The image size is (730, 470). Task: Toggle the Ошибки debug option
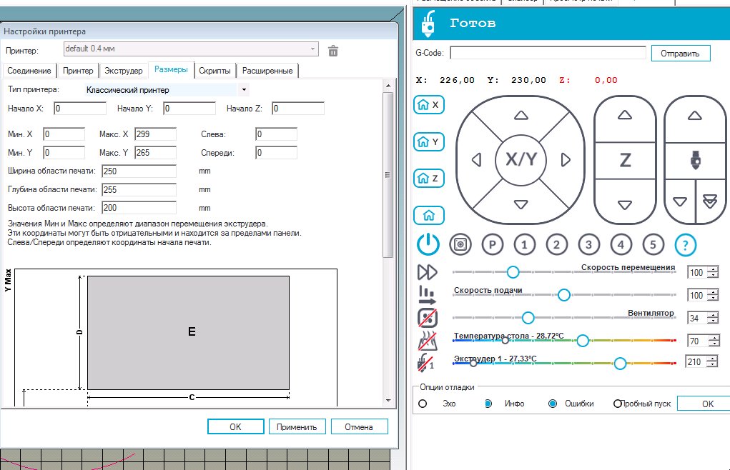[553, 404]
